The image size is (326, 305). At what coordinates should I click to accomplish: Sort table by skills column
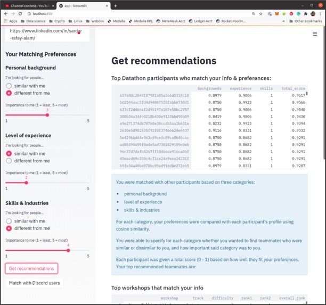click(x=266, y=88)
